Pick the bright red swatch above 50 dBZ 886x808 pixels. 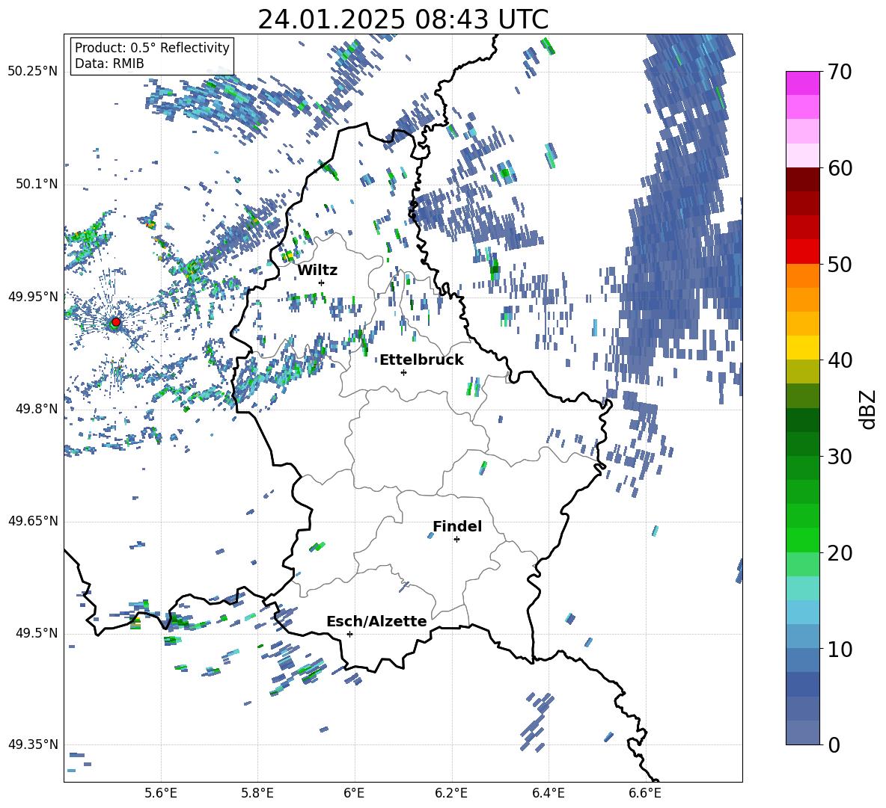802,252
